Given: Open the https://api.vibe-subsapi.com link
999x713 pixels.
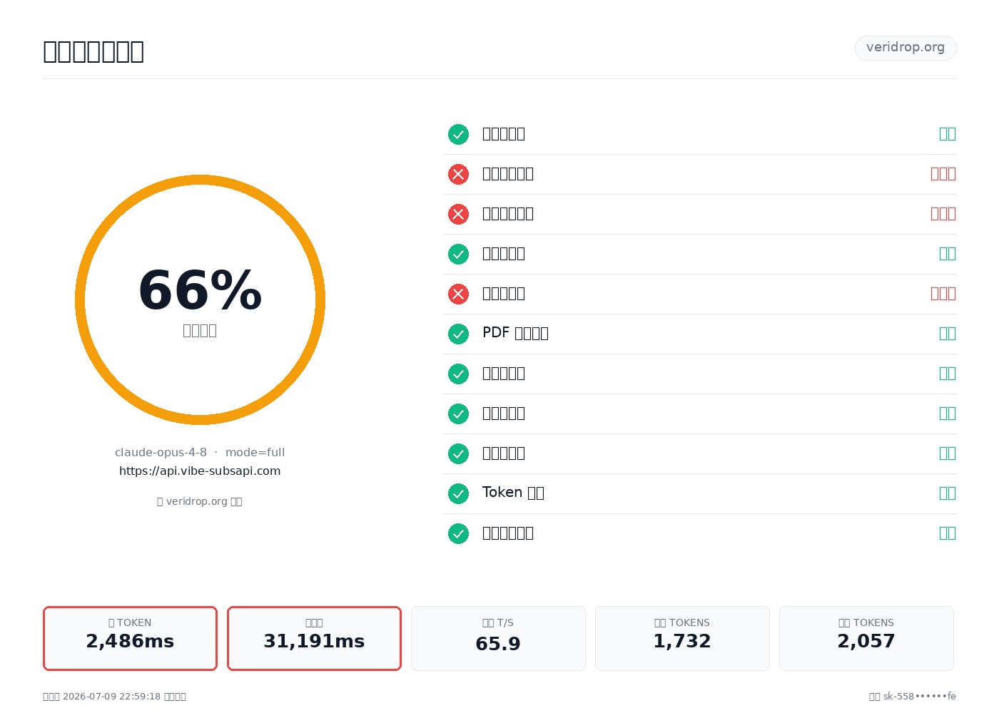Looking at the screenshot, I should pyautogui.click(x=200, y=471).
